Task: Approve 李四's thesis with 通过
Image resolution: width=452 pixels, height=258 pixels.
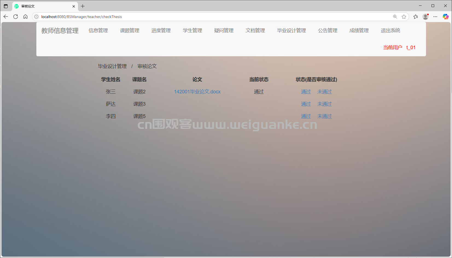Action: click(306, 116)
